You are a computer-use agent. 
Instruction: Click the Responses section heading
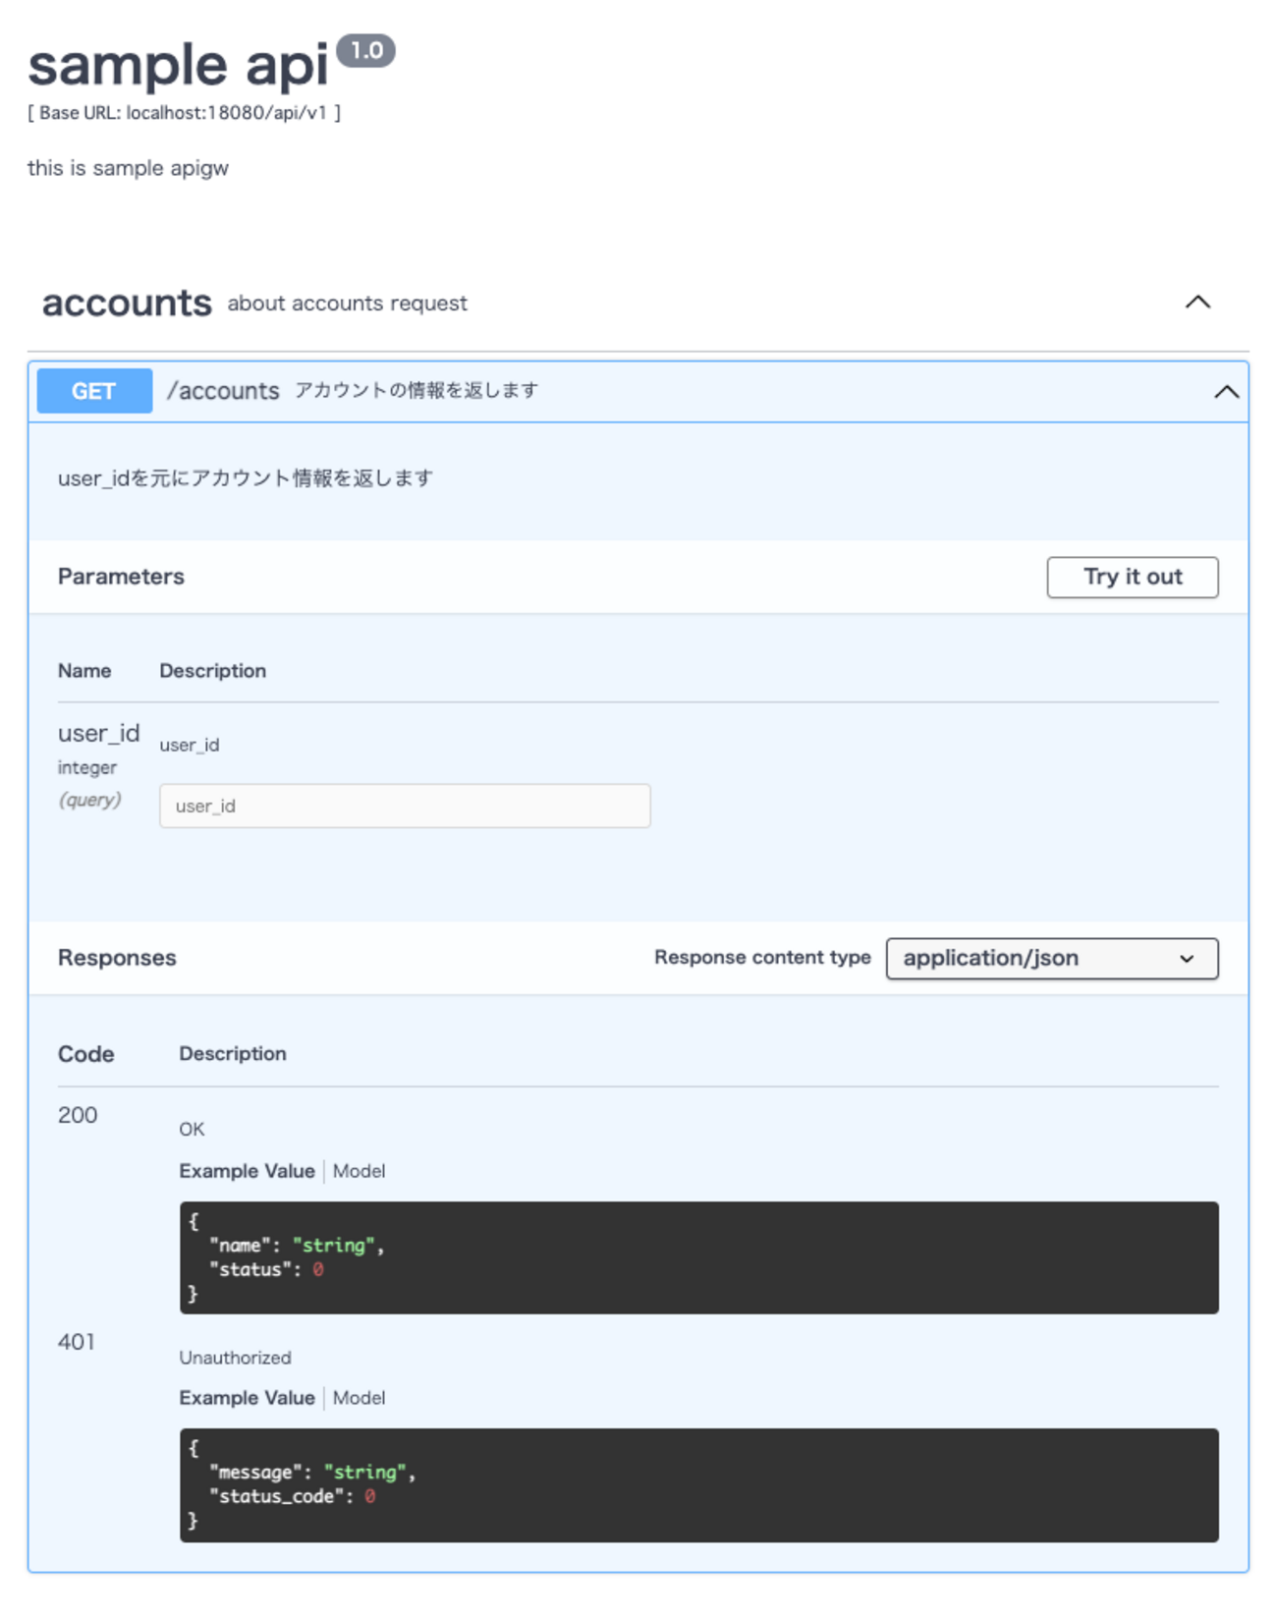[x=117, y=958]
